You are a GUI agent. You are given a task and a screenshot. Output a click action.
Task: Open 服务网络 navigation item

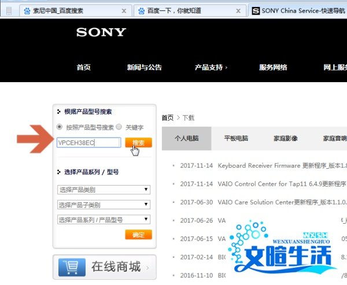273,67
